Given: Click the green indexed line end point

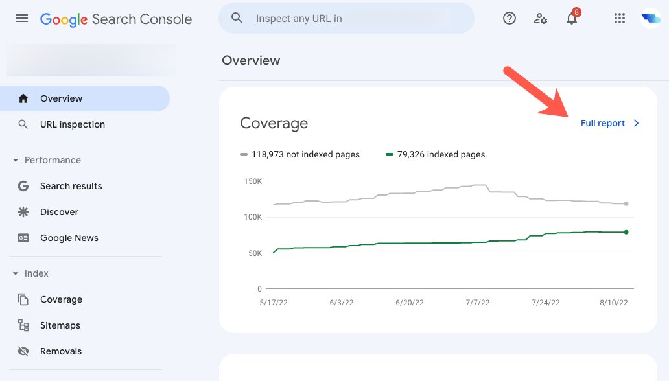Looking at the screenshot, I should (x=626, y=232).
